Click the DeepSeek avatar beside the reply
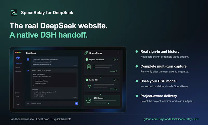This screenshot has width=208, height=125. click(28, 70)
